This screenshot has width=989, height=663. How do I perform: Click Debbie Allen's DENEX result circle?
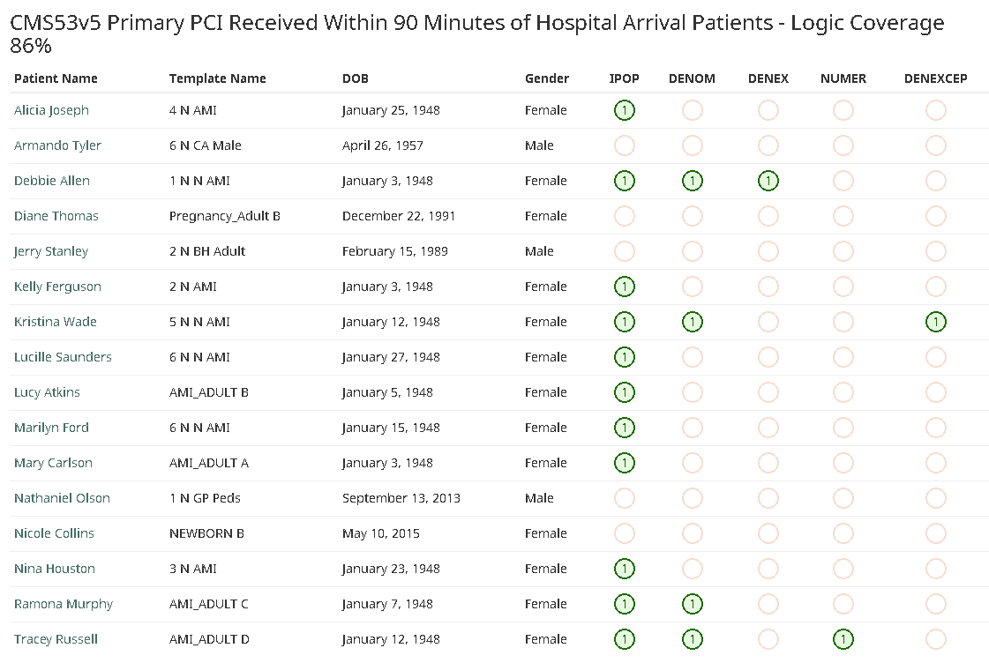768,181
